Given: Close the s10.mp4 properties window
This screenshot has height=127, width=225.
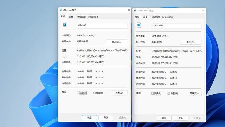Looking at the screenshot, I should pyautogui.click(x=129, y=10).
